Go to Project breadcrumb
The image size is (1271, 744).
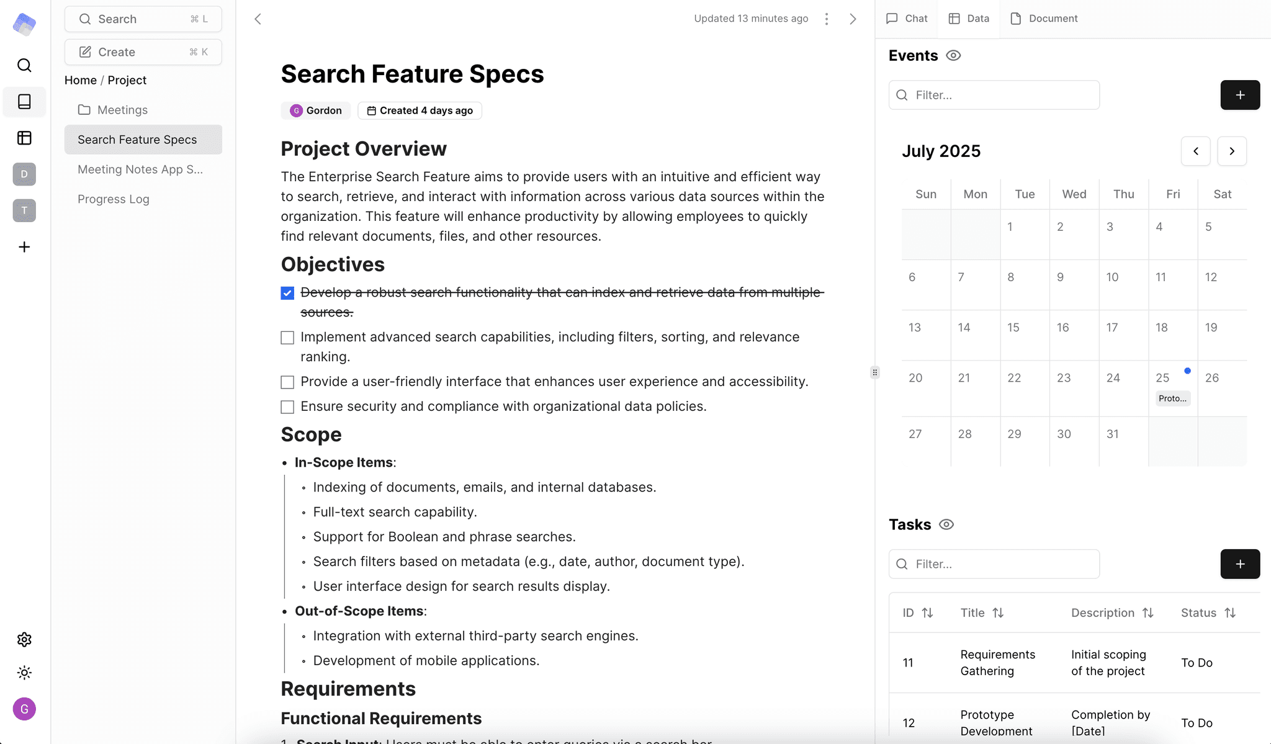pyautogui.click(x=127, y=80)
